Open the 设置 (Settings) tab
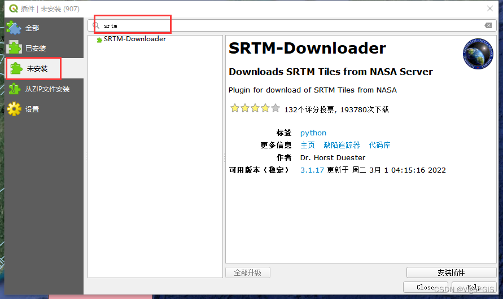503x299 pixels. coord(44,109)
